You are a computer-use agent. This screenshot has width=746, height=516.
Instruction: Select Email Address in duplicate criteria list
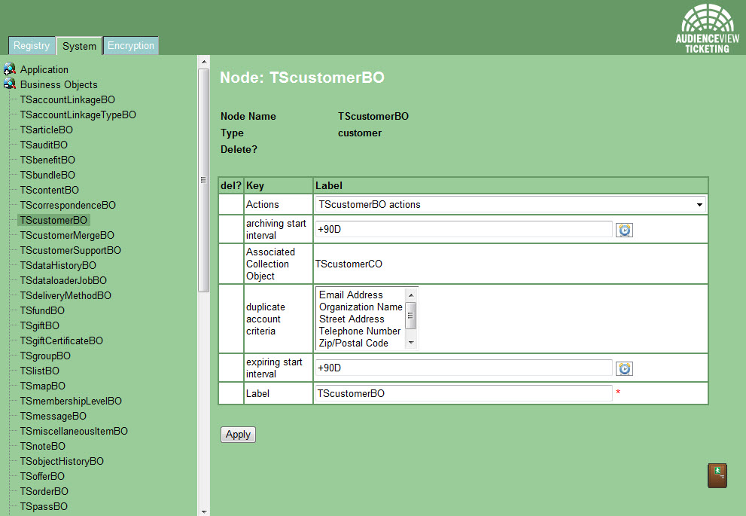point(351,295)
